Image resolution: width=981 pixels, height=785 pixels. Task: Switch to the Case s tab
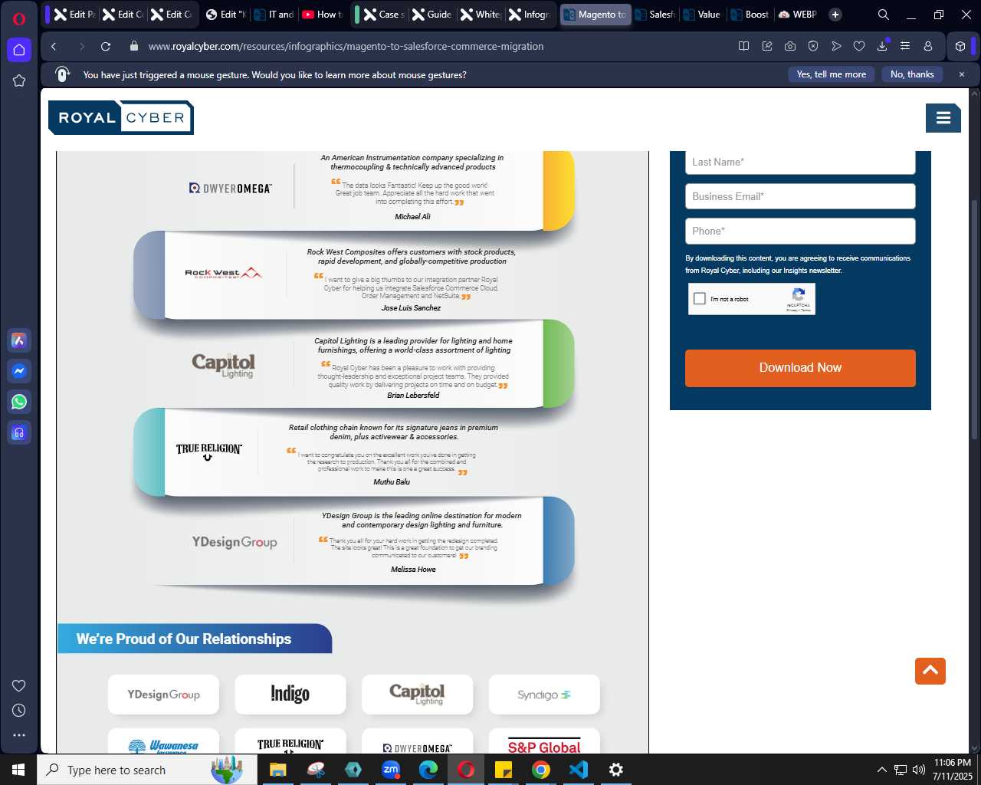click(384, 15)
